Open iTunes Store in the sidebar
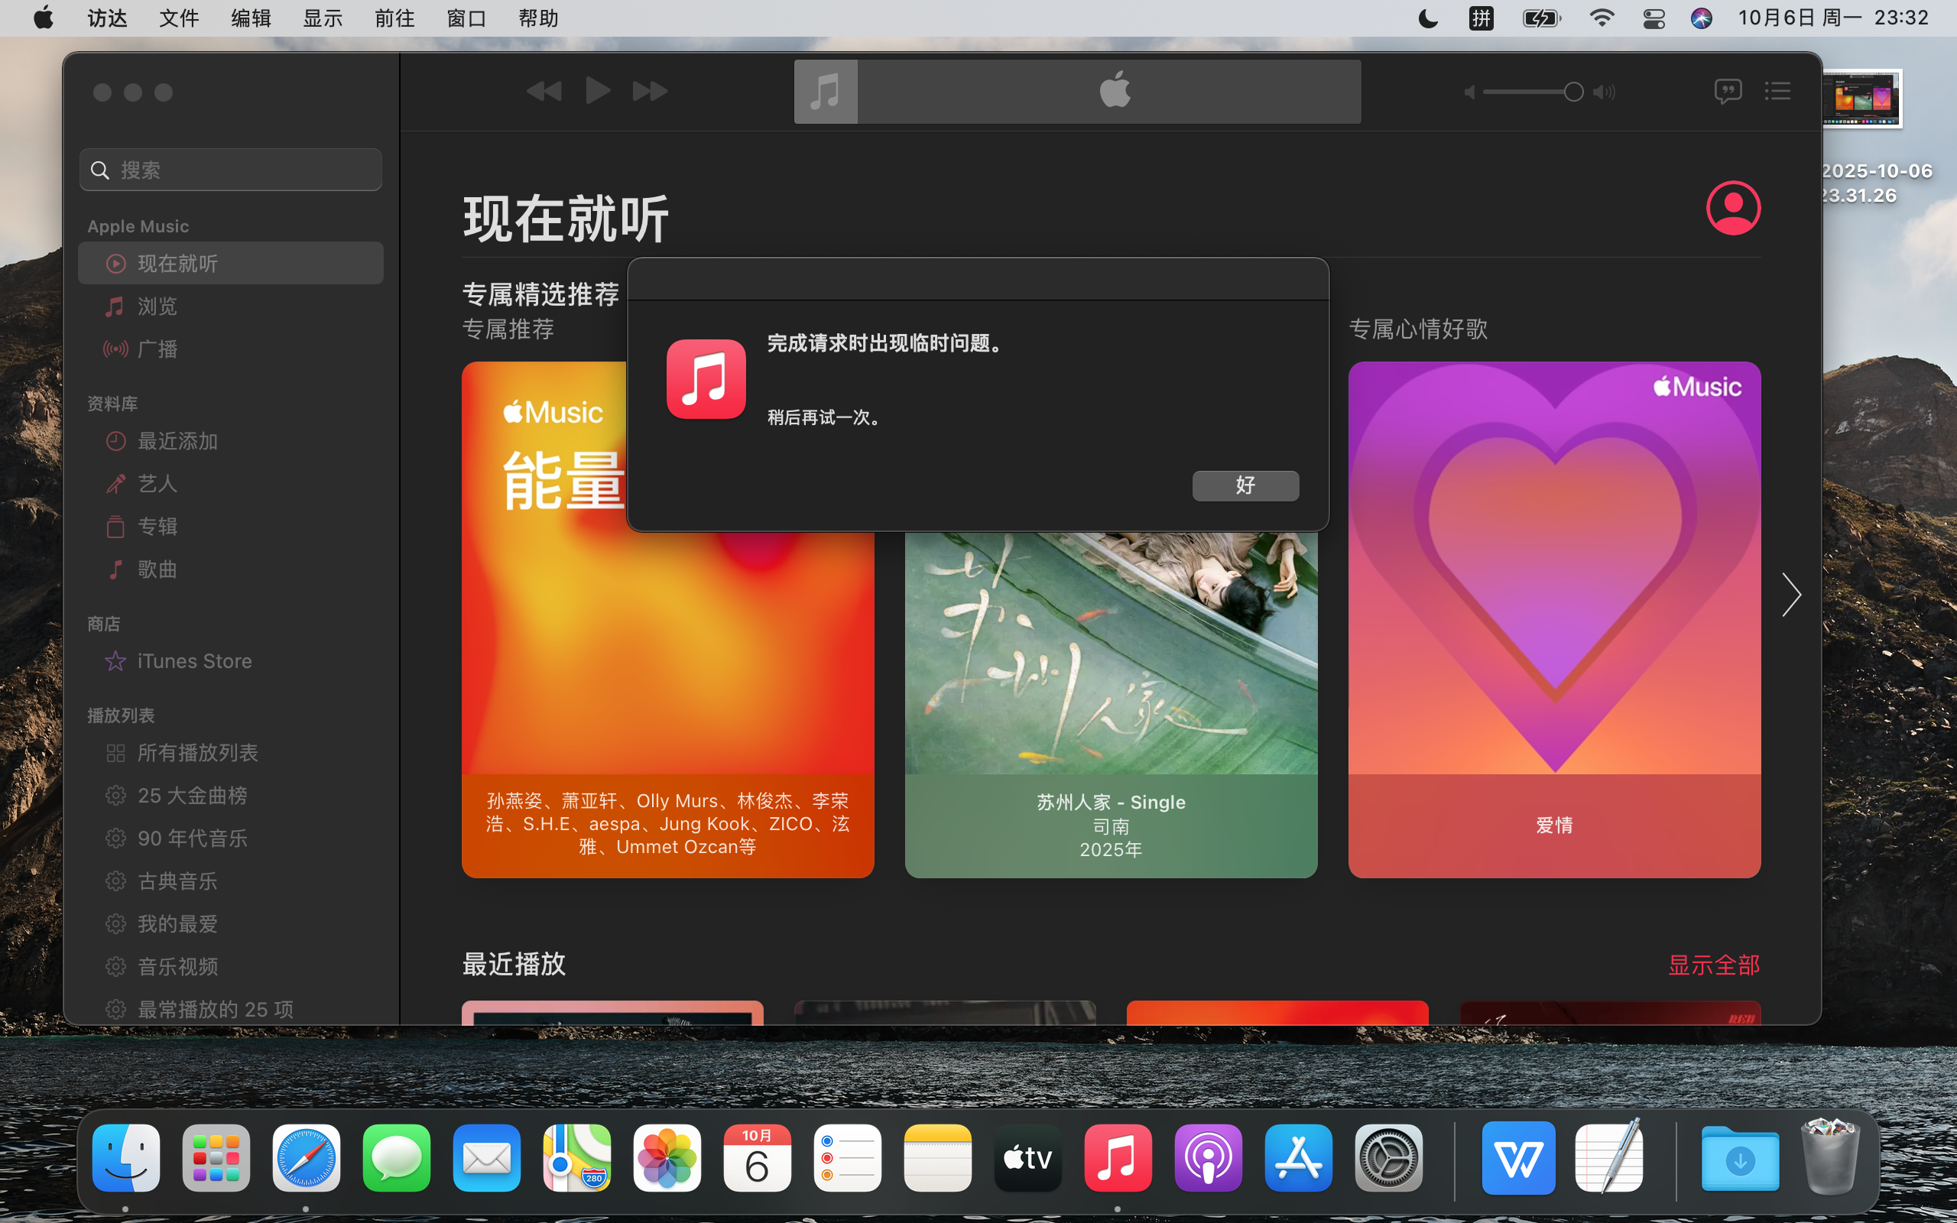The width and height of the screenshot is (1957, 1223). 194,661
